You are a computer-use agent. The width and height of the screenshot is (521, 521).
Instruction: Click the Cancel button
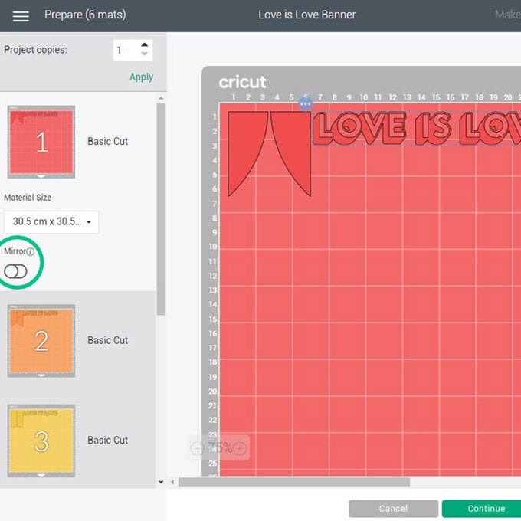coord(393,509)
